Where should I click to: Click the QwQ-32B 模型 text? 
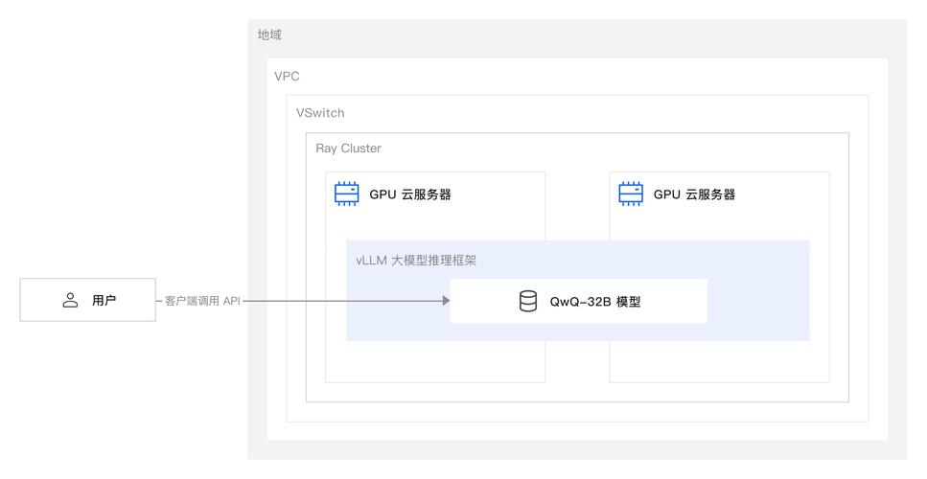[x=594, y=302]
